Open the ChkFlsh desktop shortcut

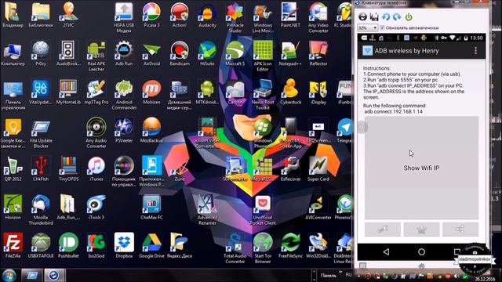click(x=41, y=168)
